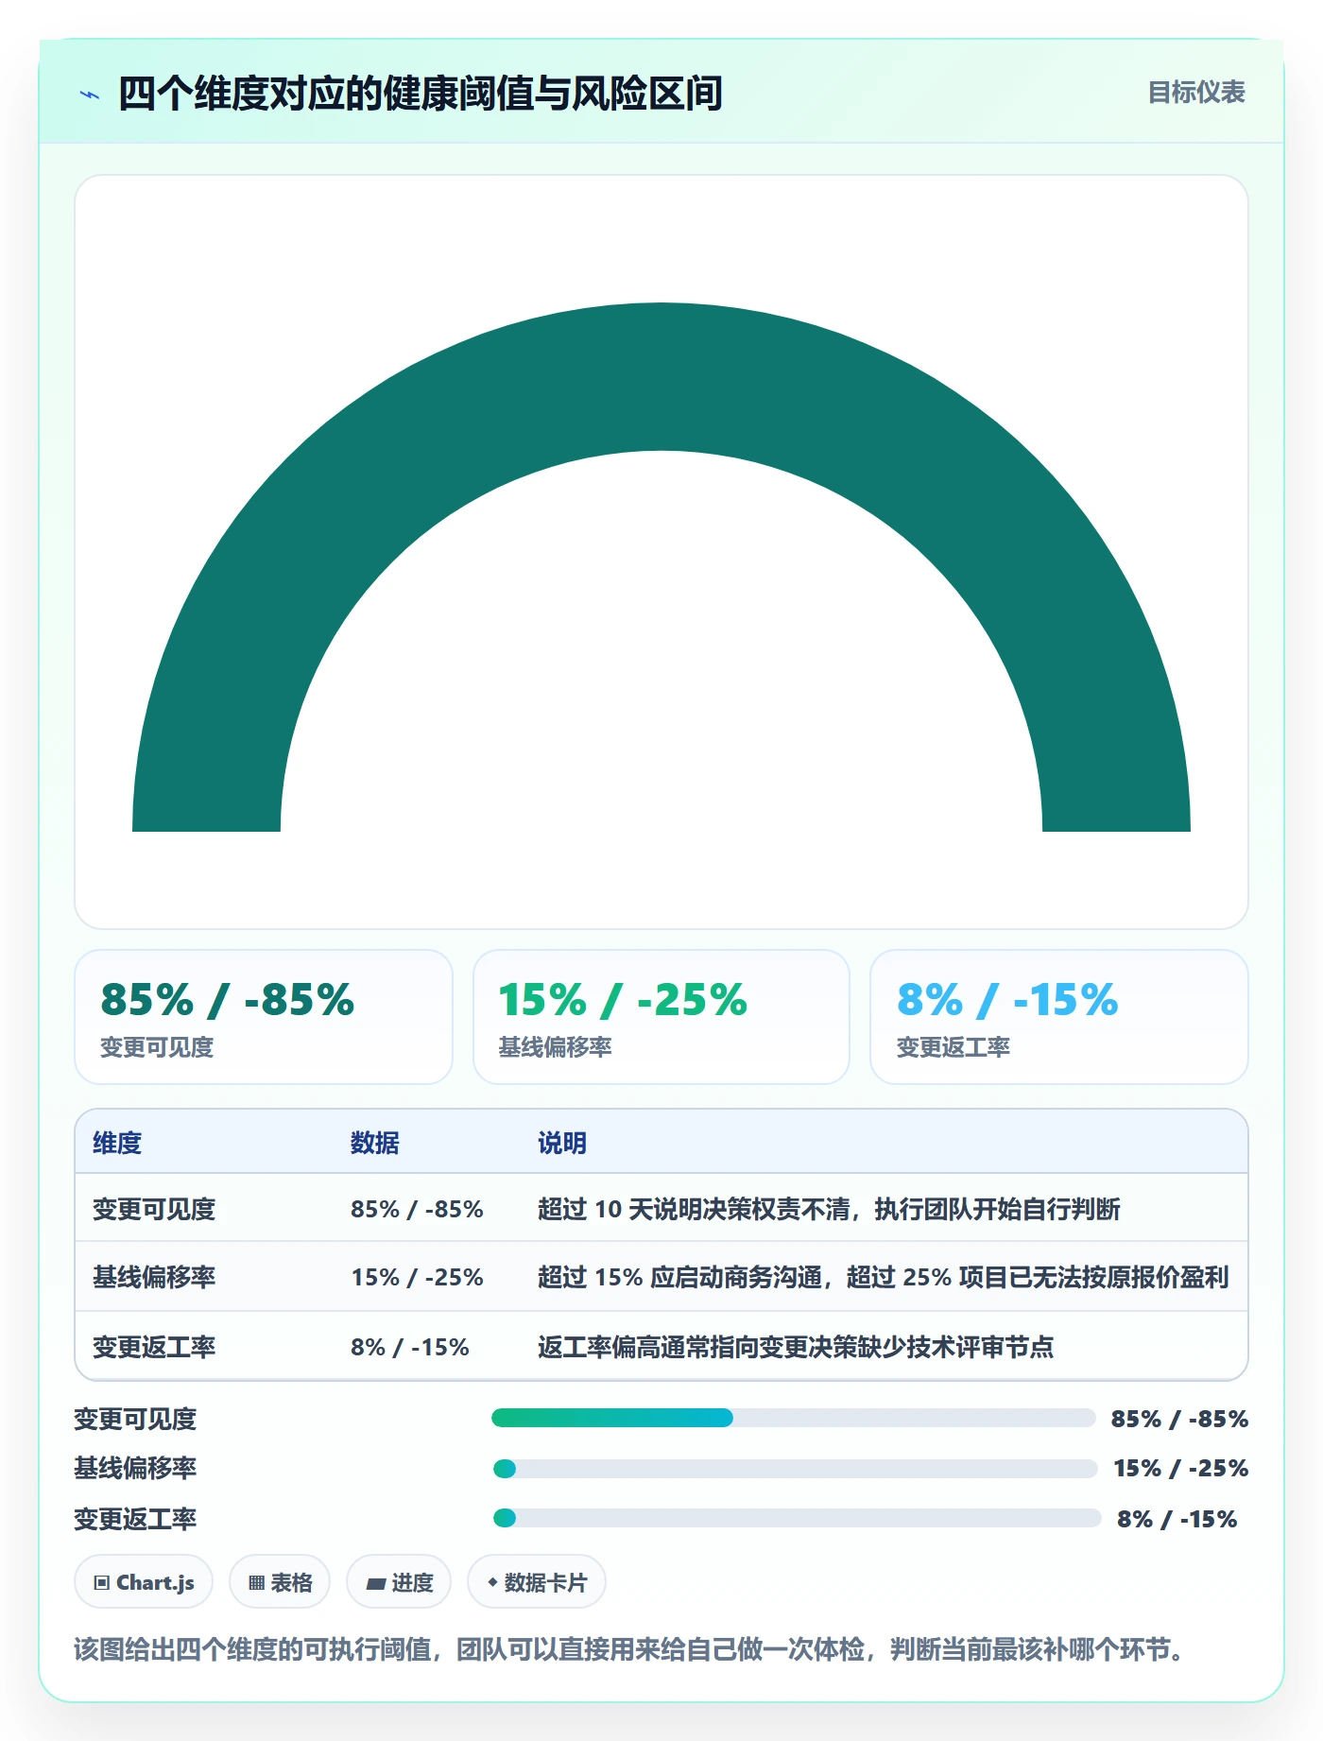Click description starting 超过 15% 应启动商务沟通
Image resolution: width=1323 pixels, height=1741 pixels.
tap(884, 1277)
